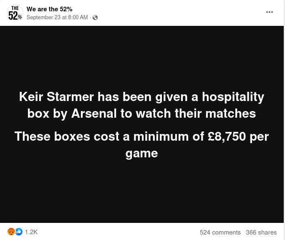View the 366 shares list

[x=261, y=232]
